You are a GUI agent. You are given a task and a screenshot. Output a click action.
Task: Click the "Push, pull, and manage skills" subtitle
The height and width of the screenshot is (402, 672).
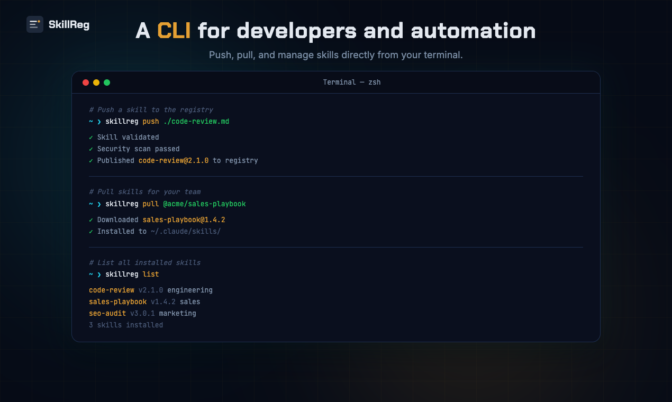336,55
